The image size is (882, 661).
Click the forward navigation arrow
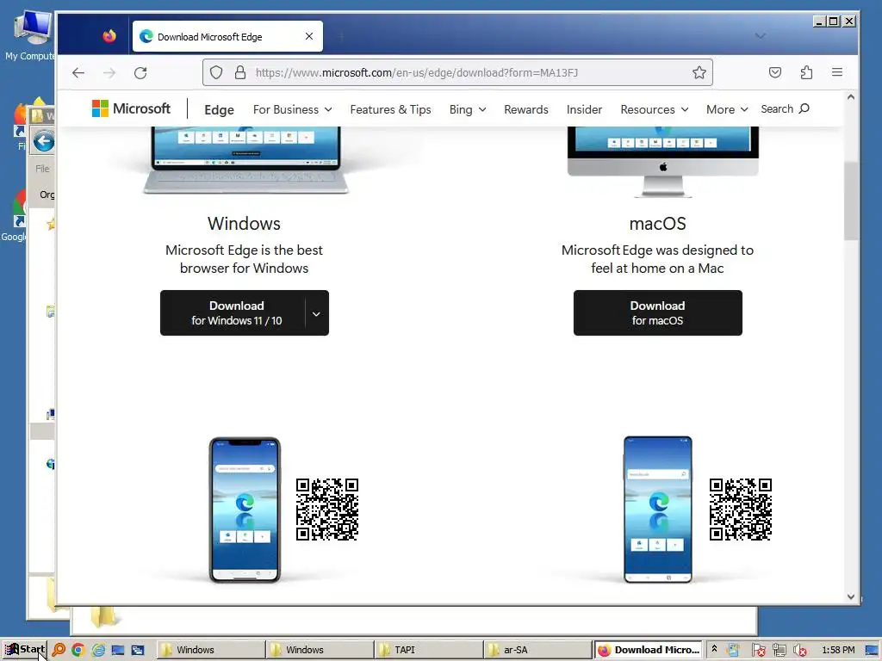point(109,72)
